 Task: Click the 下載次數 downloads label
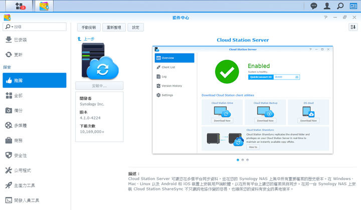click(x=87, y=126)
